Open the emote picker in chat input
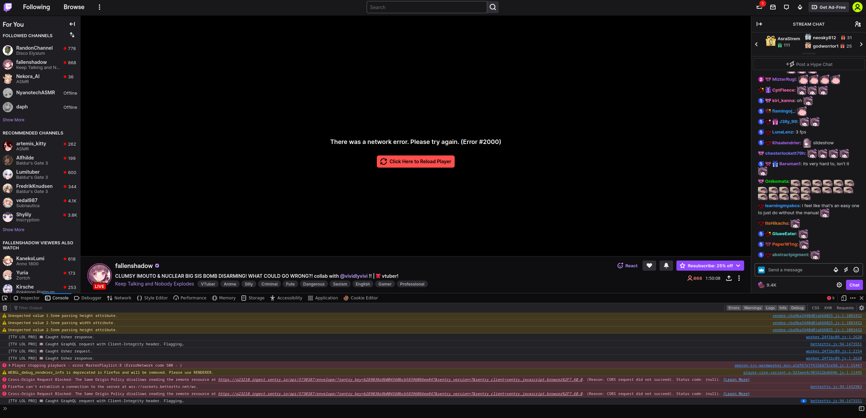This screenshot has width=866, height=418. 856,270
